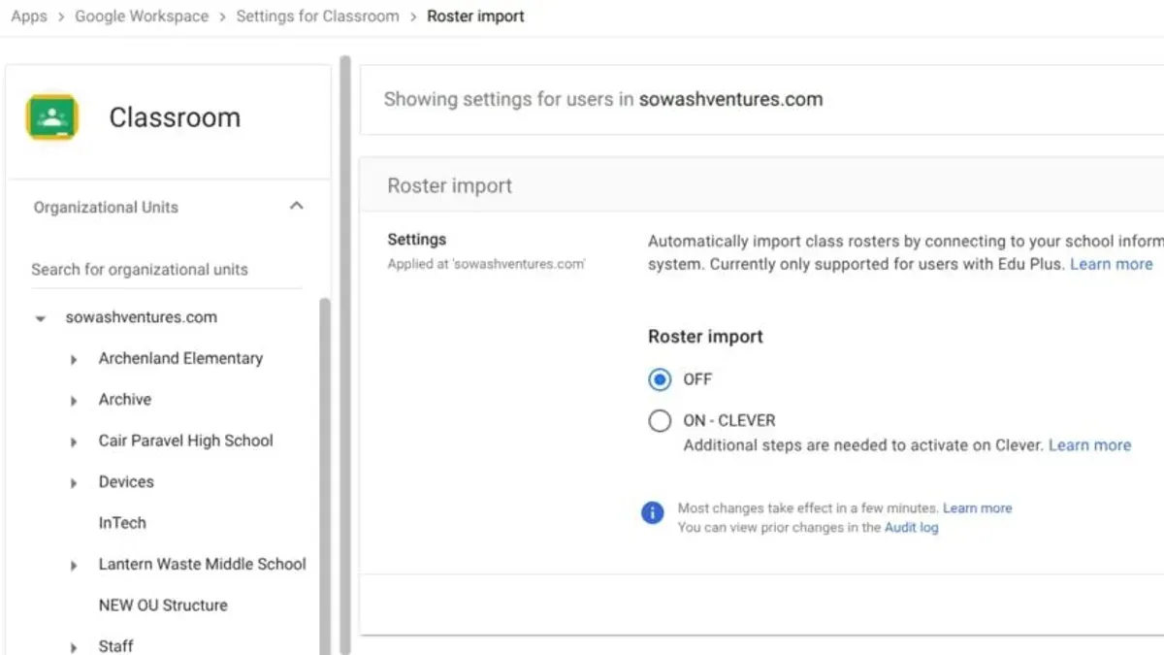Screen dimensions: 1164x655
Task: Click the Applied at 'sowashventures.com' text
Action: pos(486,264)
